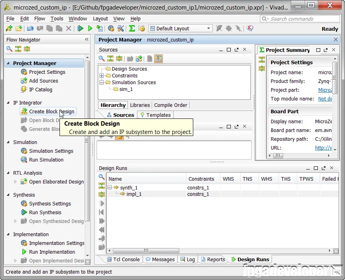Open the Default Layout dropdown
This screenshot has height=280, width=345.
180,28
